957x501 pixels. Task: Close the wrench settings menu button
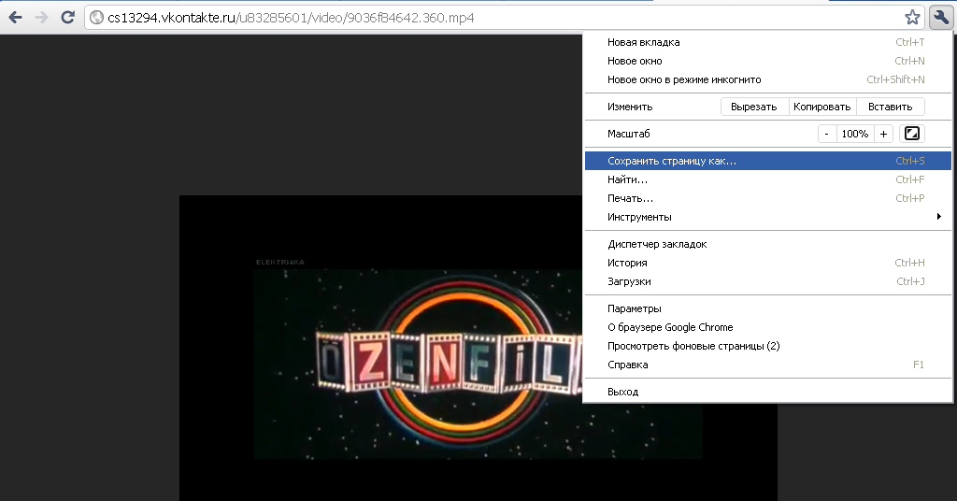point(941,17)
